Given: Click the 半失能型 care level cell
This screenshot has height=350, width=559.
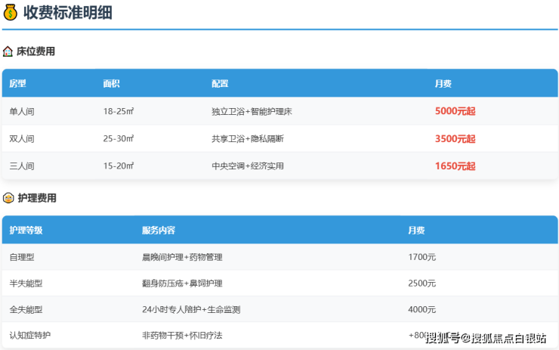Looking at the screenshot, I should [26, 283].
